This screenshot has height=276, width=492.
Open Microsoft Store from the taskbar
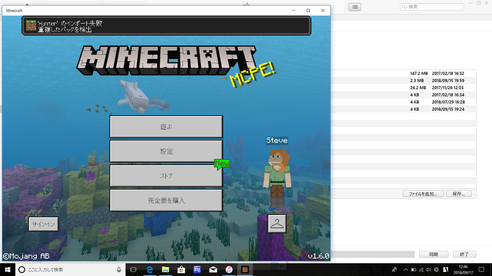coord(181,270)
